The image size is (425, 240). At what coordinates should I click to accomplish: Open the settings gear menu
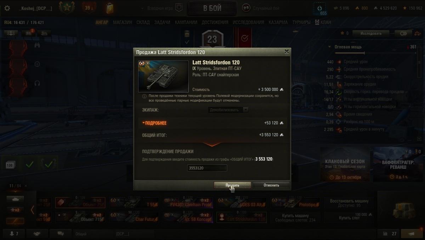[7, 8]
